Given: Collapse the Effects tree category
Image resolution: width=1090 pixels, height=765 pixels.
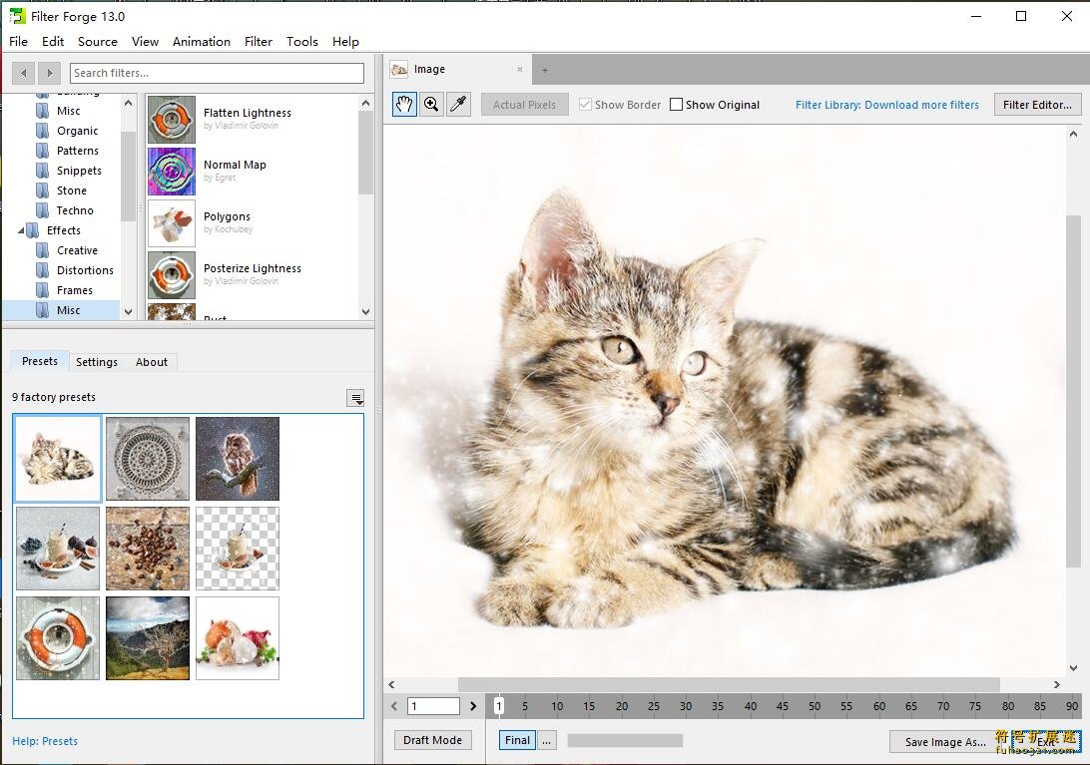Looking at the screenshot, I should tap(22, 230).
